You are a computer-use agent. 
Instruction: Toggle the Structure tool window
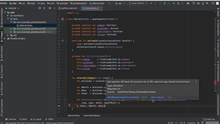(x=2, y=89)
